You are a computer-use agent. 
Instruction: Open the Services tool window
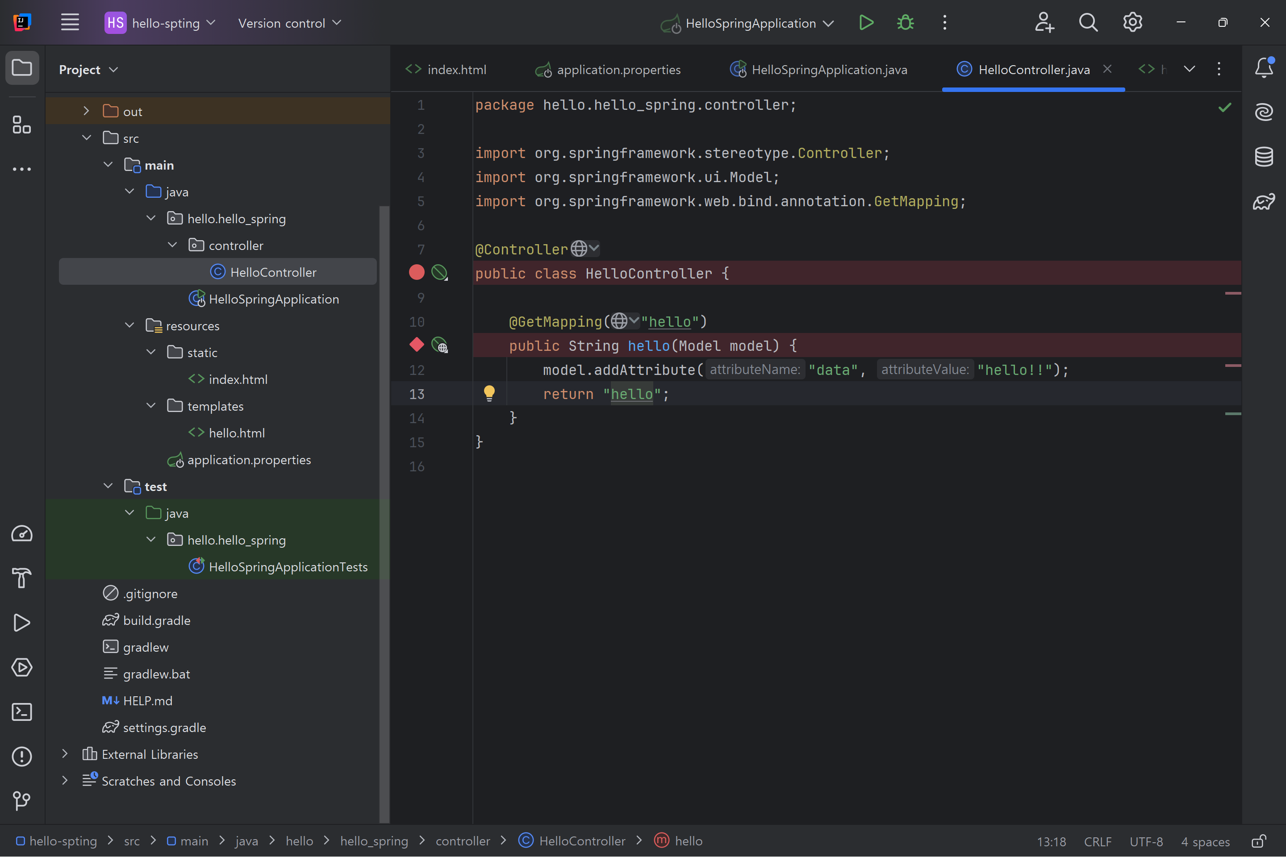22,667
